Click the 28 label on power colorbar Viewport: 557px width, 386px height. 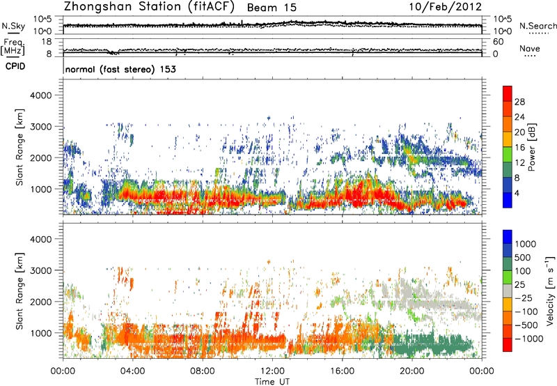coord(519,102)
